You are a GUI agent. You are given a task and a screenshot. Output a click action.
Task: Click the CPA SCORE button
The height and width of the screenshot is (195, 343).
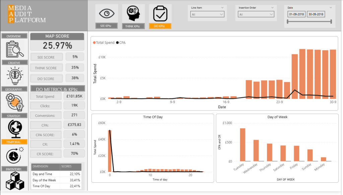[x=47, y=135]
